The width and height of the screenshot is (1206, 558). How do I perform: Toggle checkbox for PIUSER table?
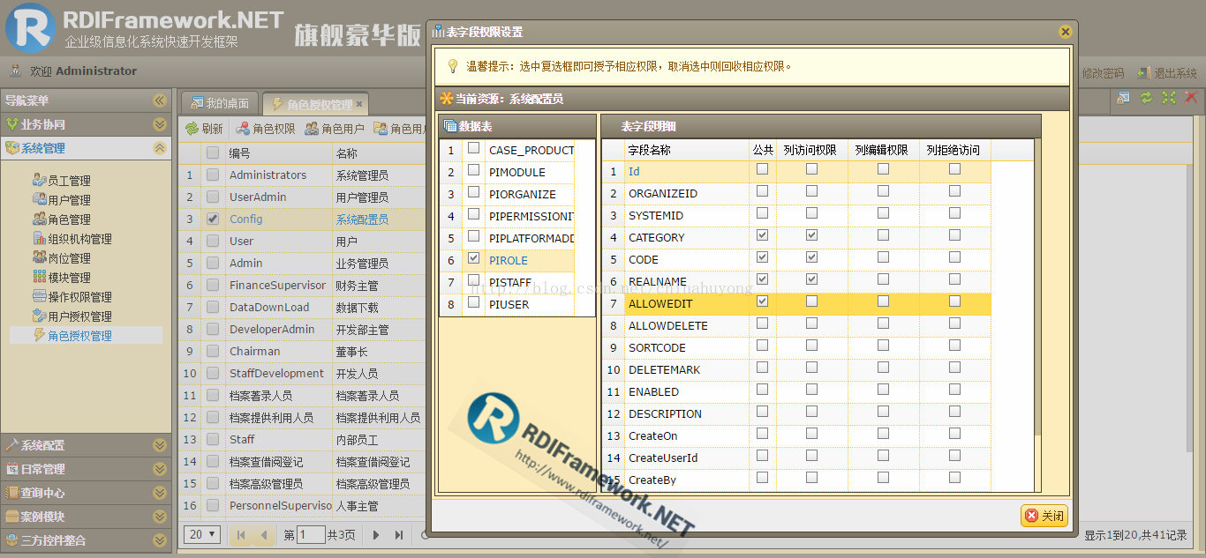(x=474, y=303)
